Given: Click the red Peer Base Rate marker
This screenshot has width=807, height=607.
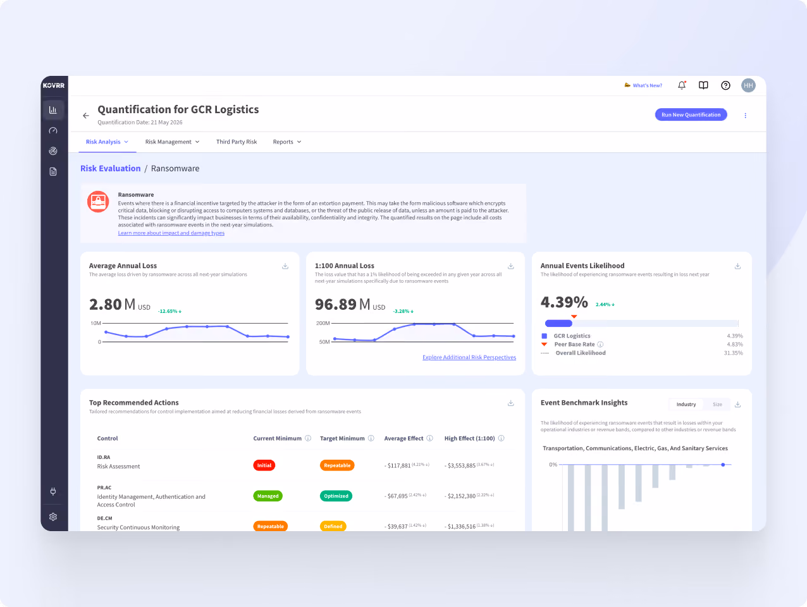Looking at the screenshot, I should pyautogui.click(x=574, y=316).
